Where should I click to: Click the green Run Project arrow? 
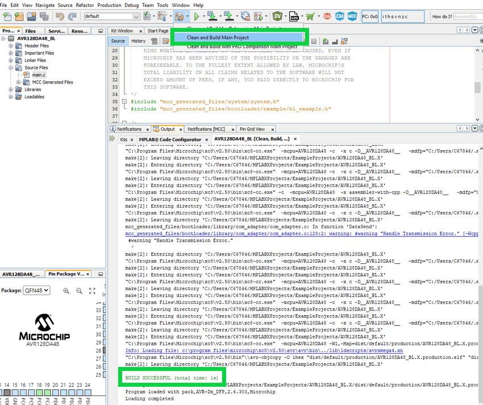coord(197,16)
